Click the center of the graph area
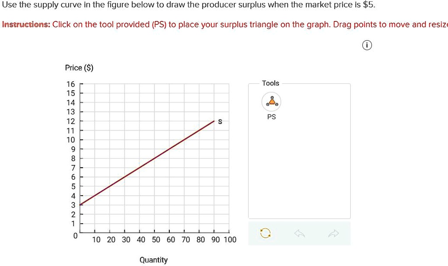 (x=155, y=157)
